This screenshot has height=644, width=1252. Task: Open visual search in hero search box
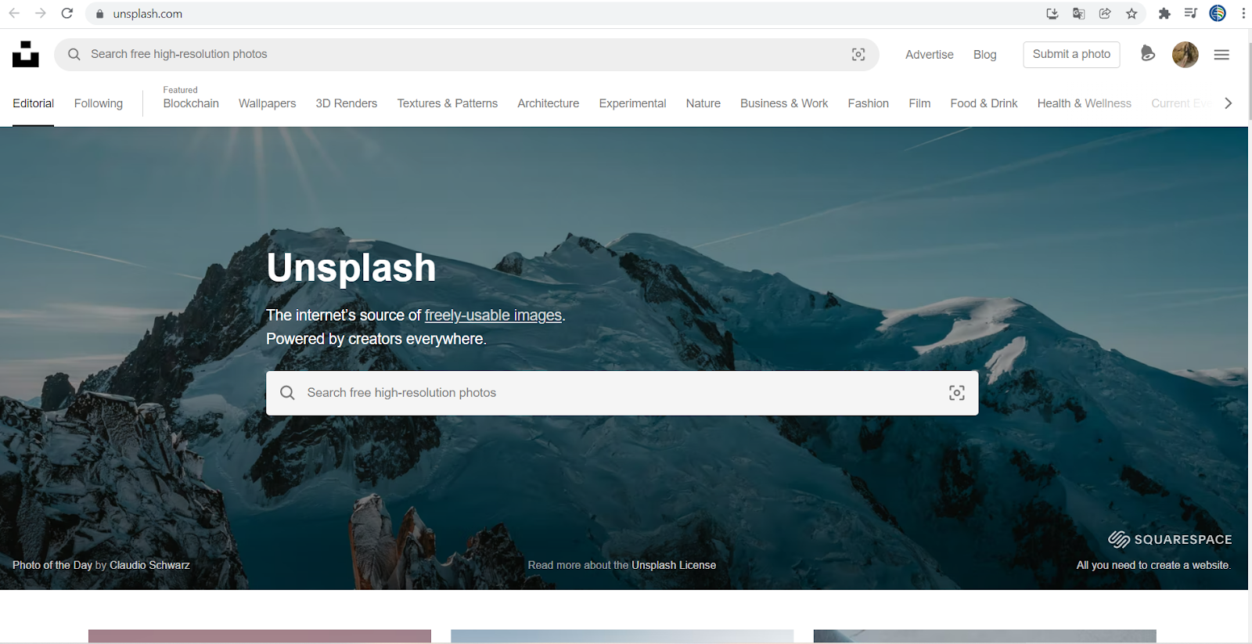956,393
